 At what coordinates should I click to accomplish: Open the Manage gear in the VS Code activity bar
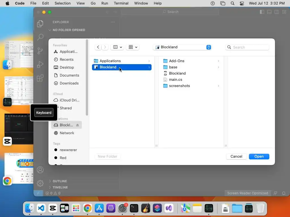[x=40, y=183]
